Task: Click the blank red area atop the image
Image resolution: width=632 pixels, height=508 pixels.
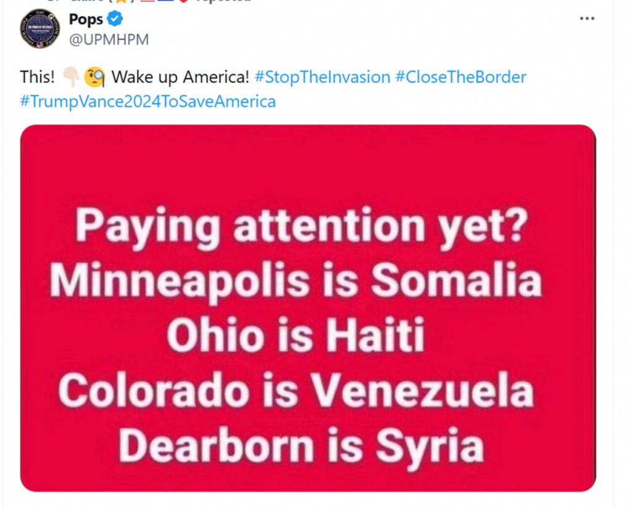Action: 307,160
